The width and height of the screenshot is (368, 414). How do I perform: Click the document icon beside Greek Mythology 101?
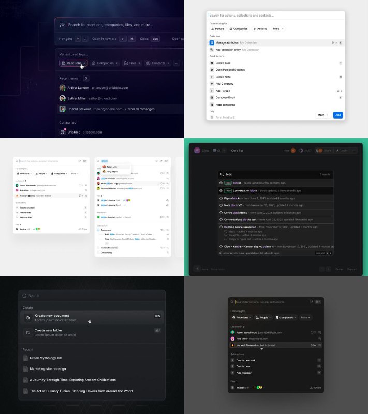pos(25,358)
